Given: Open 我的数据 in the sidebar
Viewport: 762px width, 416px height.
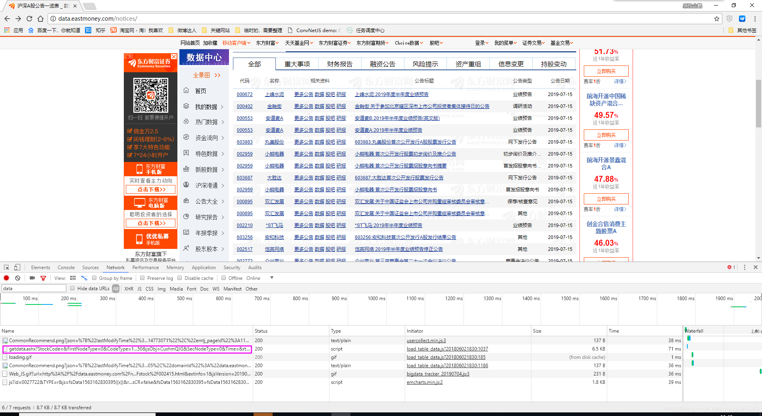Looking at the screenshot, I should (206, 107).
